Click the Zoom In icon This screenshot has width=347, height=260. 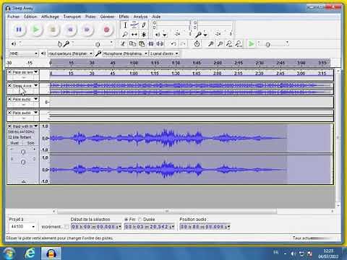coord(211,44)
